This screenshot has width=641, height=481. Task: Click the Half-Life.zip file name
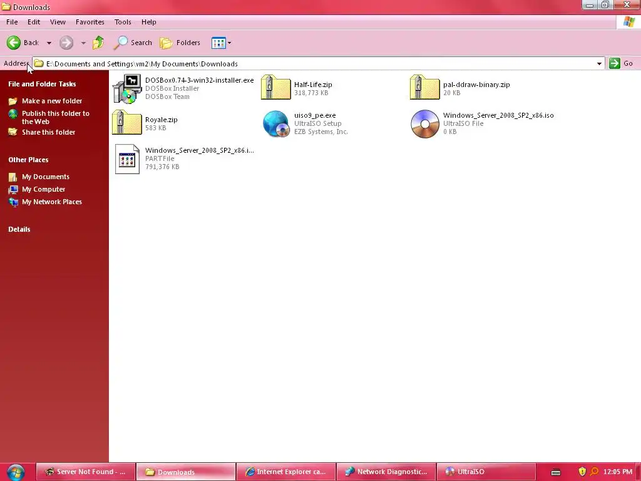pyautogui.click(x=313, y=85)
